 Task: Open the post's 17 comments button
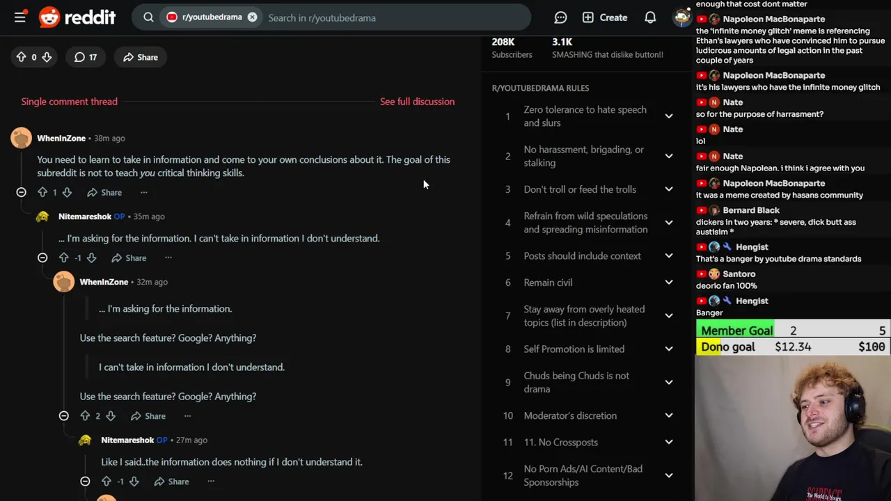click(86, 57)
